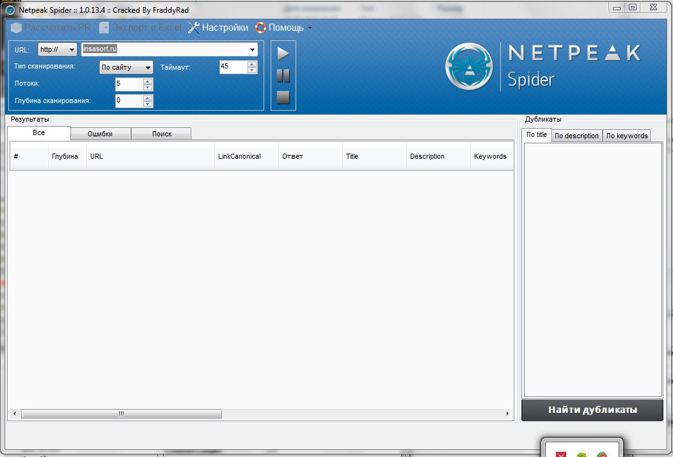Click the results scrollbar right arrow
This screenshot has height=457, width=673.
[508, 413]
